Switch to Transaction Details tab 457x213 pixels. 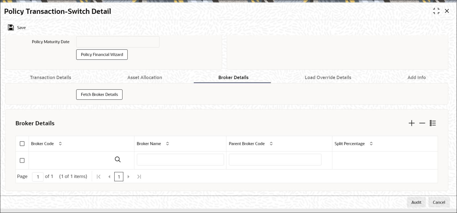click(51, 78)
